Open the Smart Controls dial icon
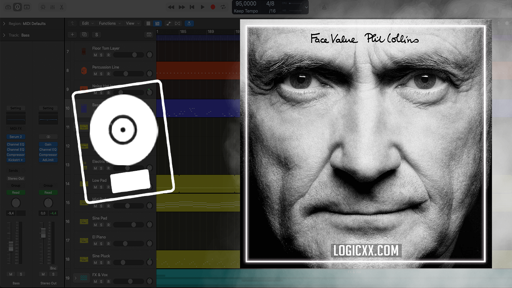Screen dimensions: 512x288 point(43,7)
